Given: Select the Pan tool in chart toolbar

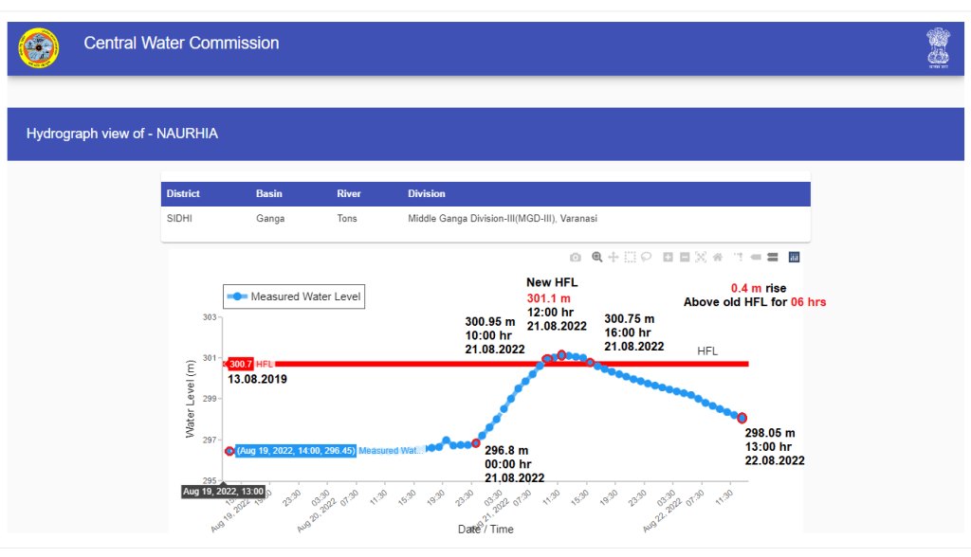Looking at the screenshot, I should point(614,257).
